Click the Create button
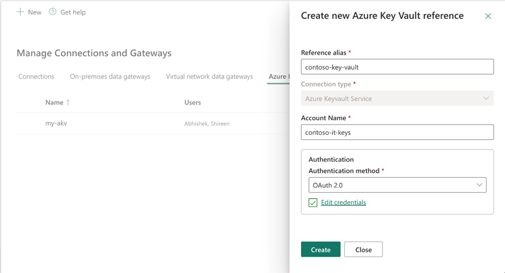 tap(320, 250)
